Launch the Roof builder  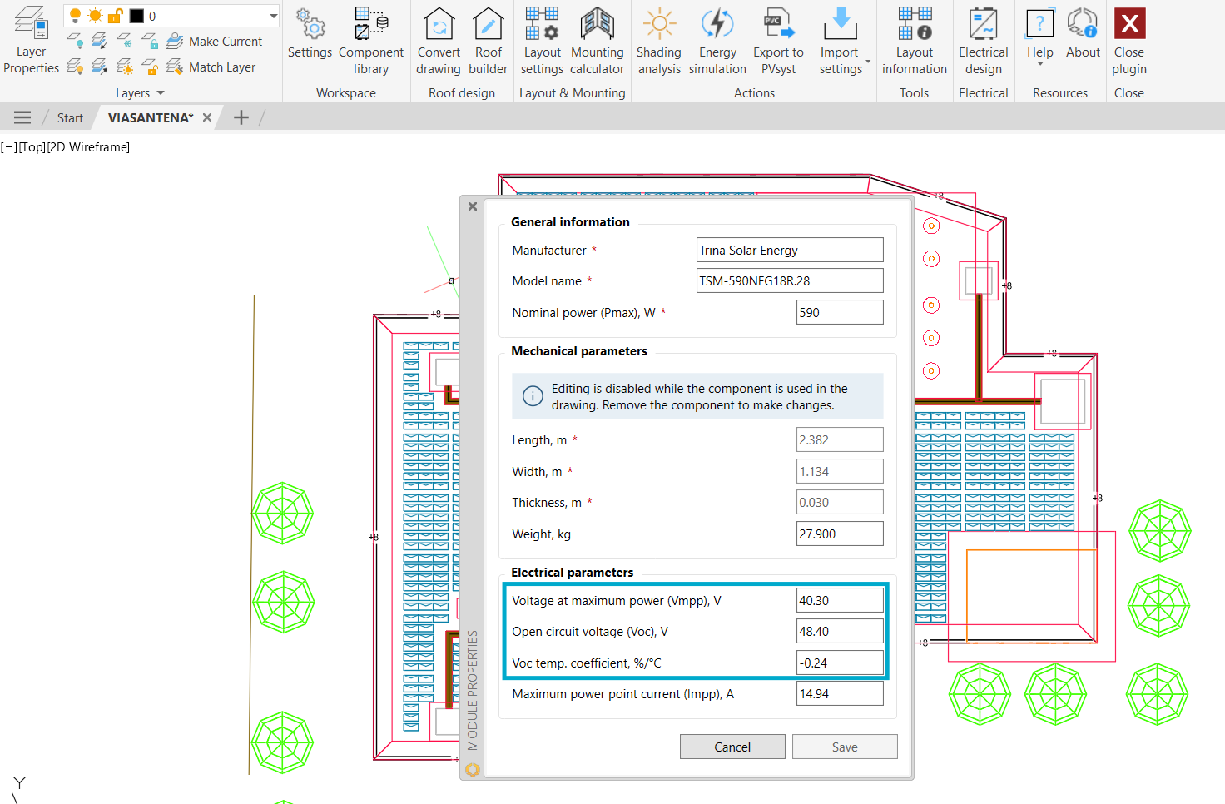click(489, 41)
